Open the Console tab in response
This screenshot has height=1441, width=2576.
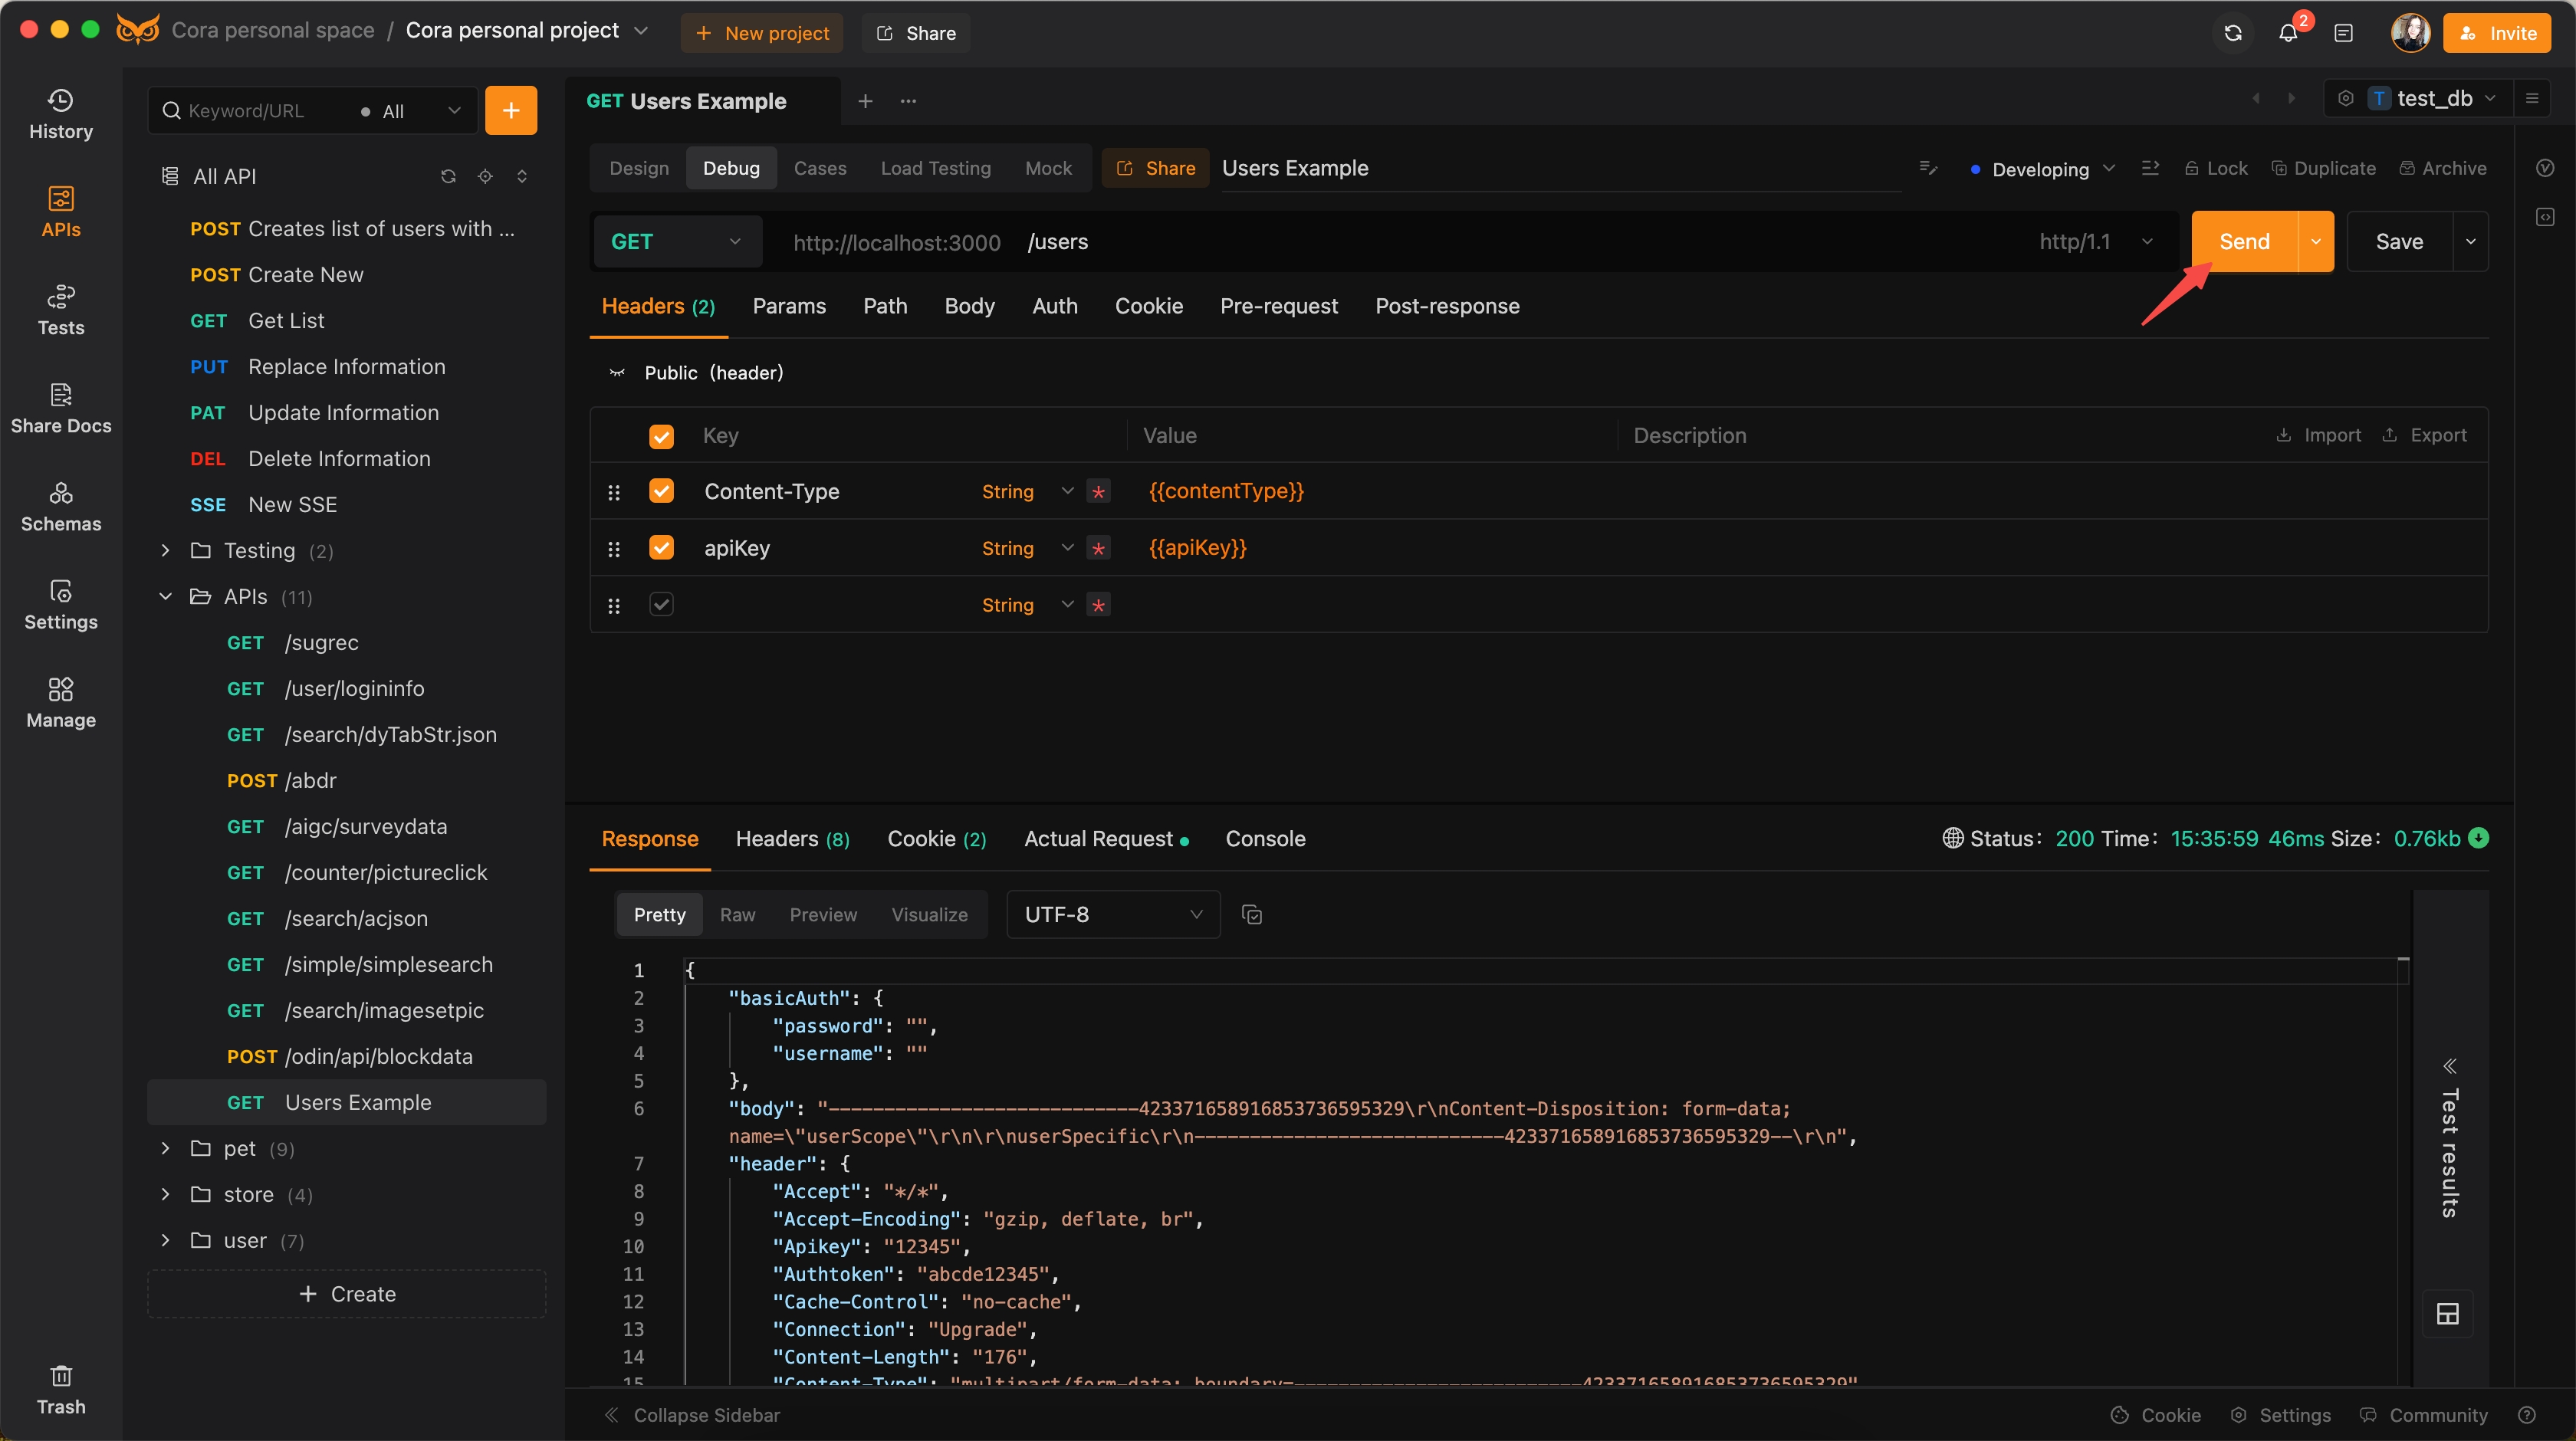point(1265,838)
